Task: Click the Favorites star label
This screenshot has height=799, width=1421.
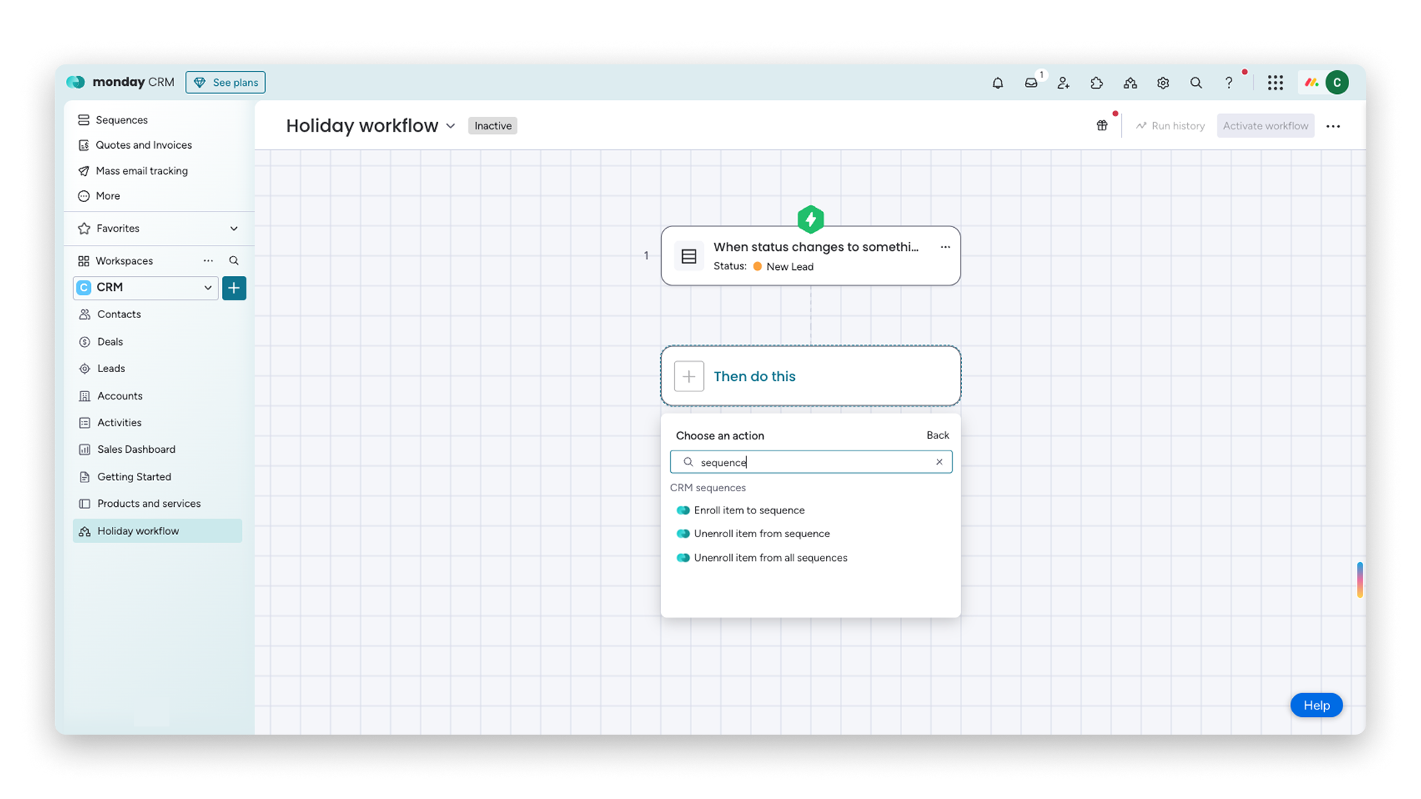Action: [109, 229]
